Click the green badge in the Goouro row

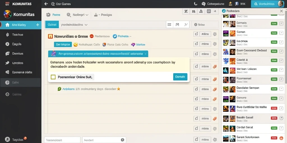click(274, 99)
